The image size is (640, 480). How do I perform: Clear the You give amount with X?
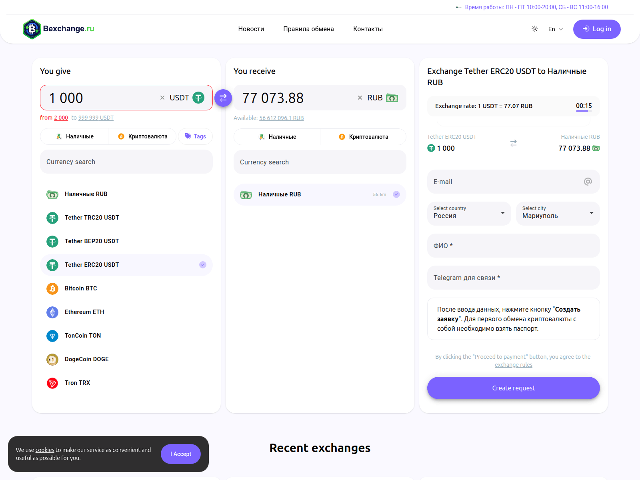[x=162, y=98]
